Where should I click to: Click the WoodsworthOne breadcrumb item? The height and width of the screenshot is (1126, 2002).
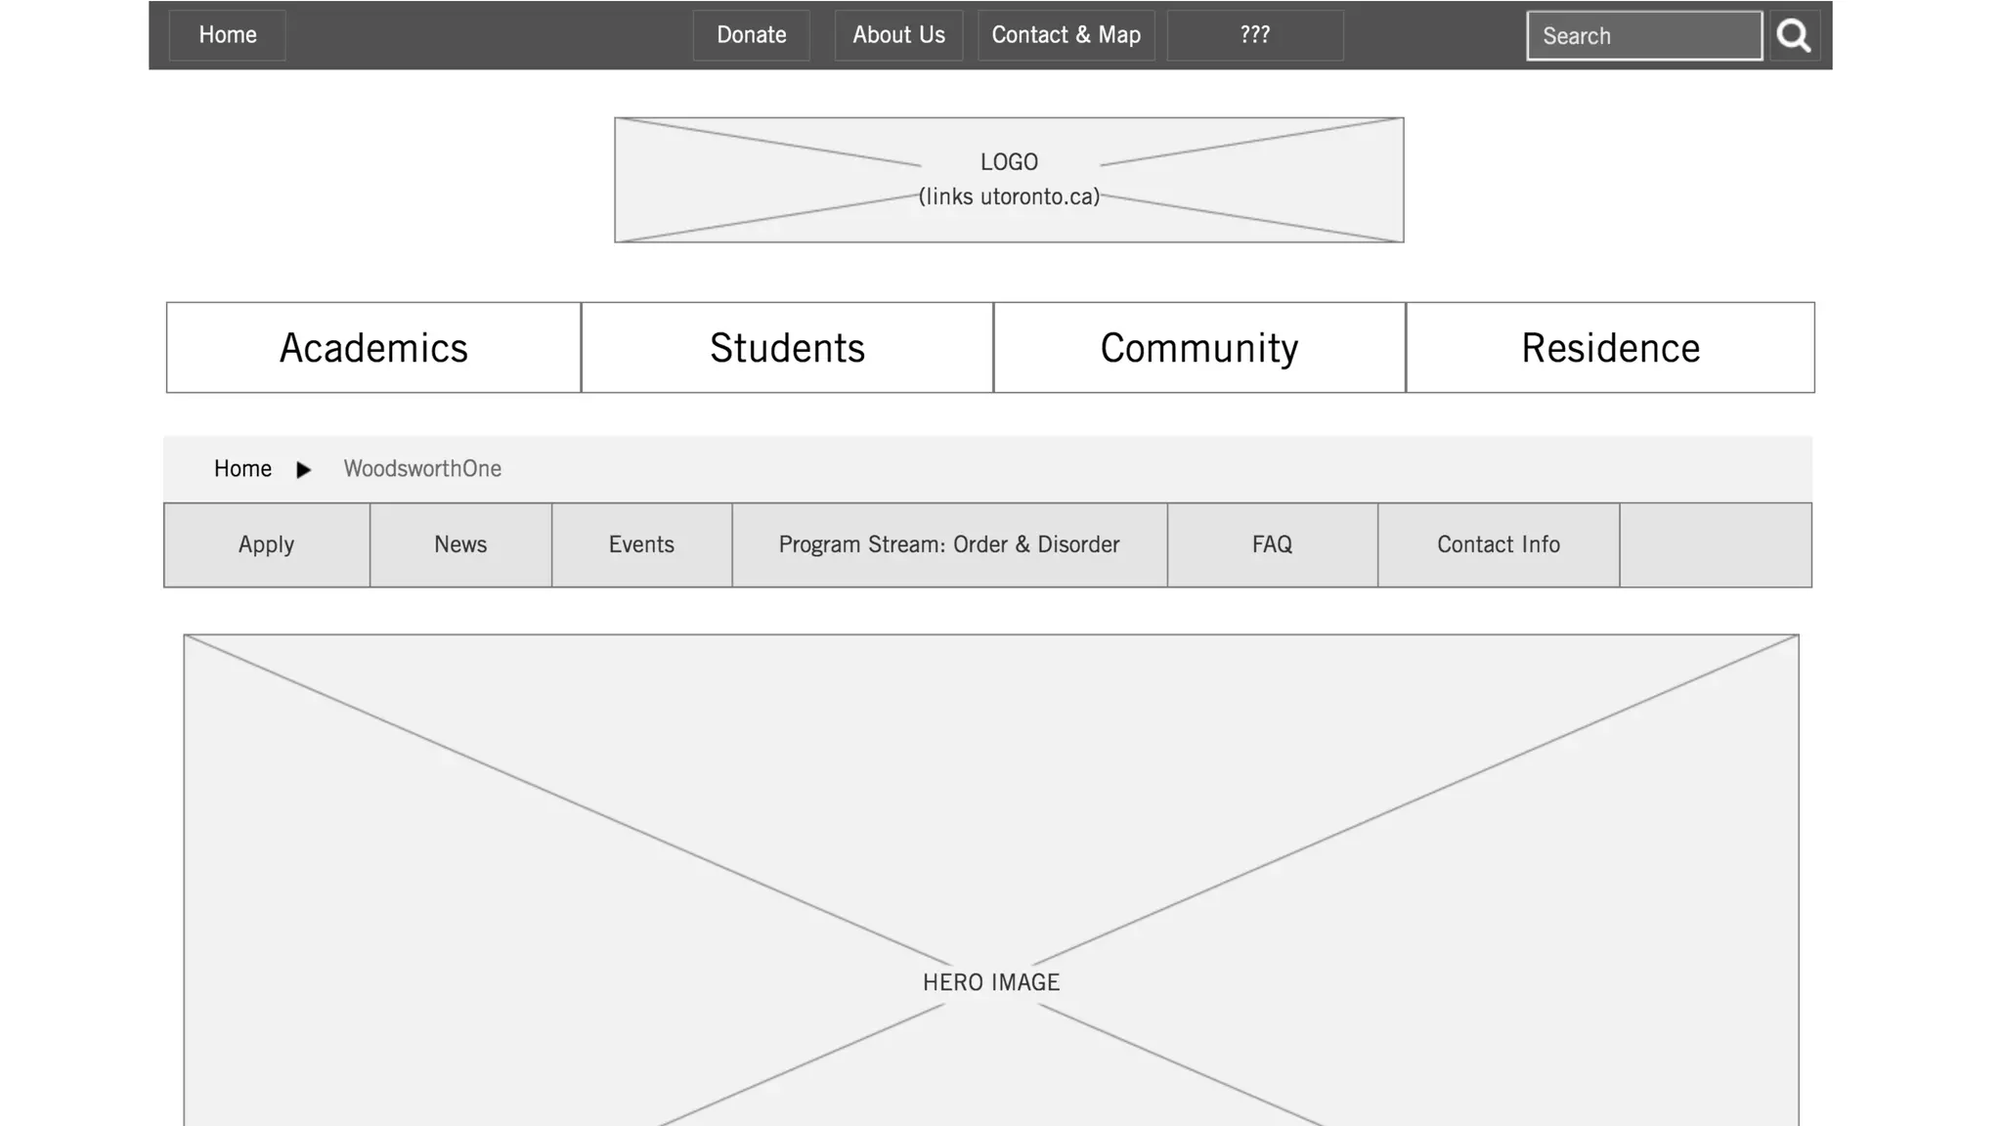pyautogui.click(x=422, y=469)
